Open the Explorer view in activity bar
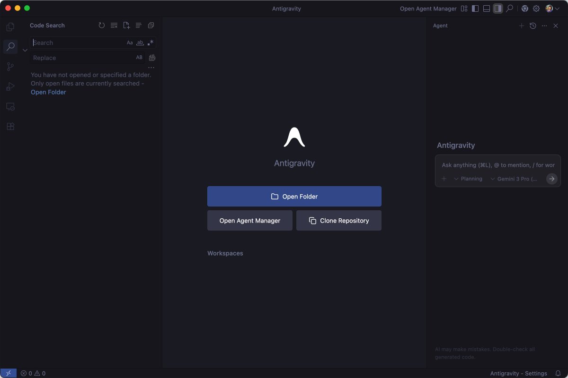568x378 pixels. point(10,27)
